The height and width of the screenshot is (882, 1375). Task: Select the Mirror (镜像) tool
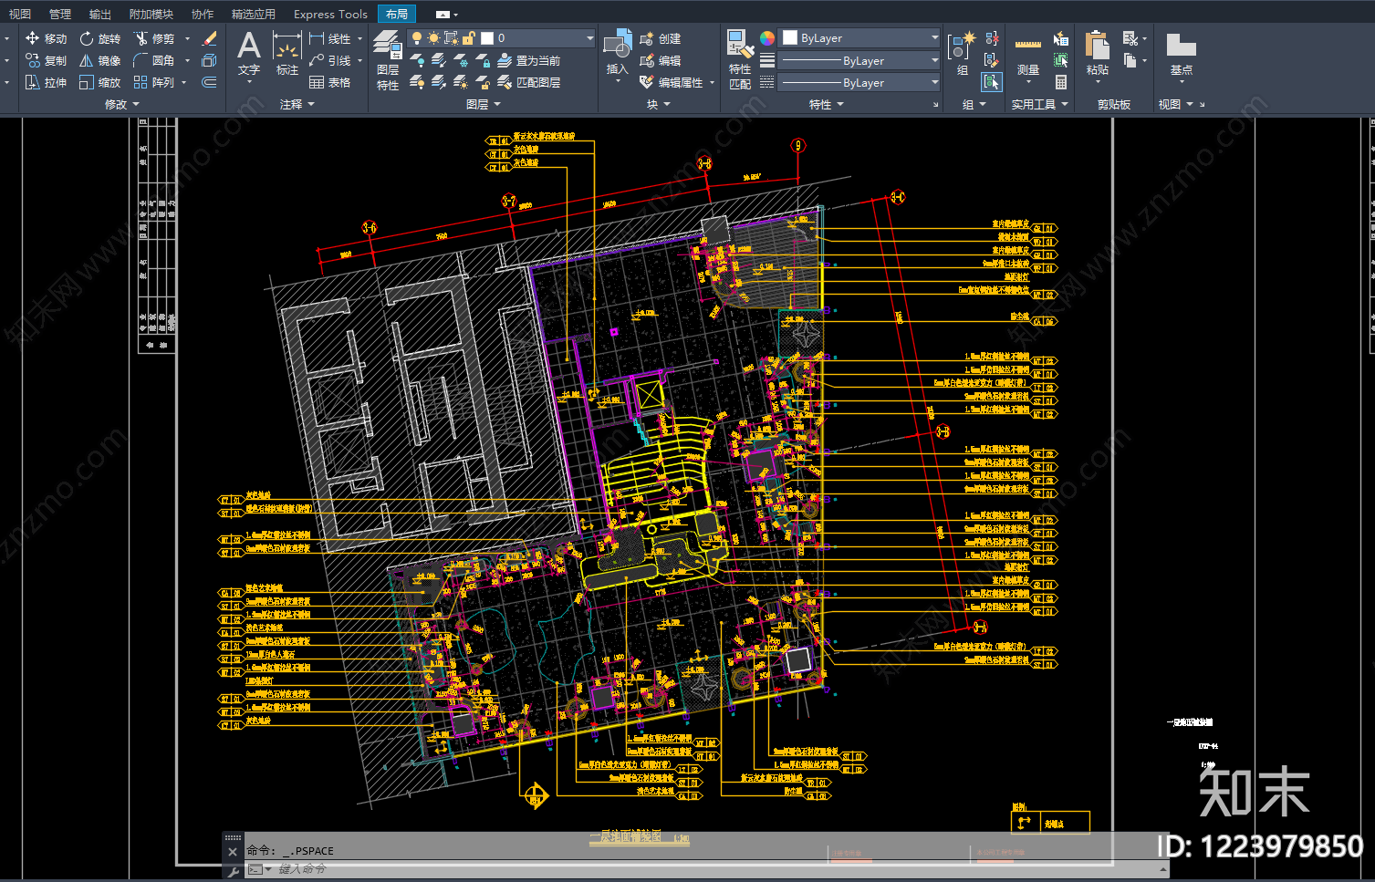99,60
